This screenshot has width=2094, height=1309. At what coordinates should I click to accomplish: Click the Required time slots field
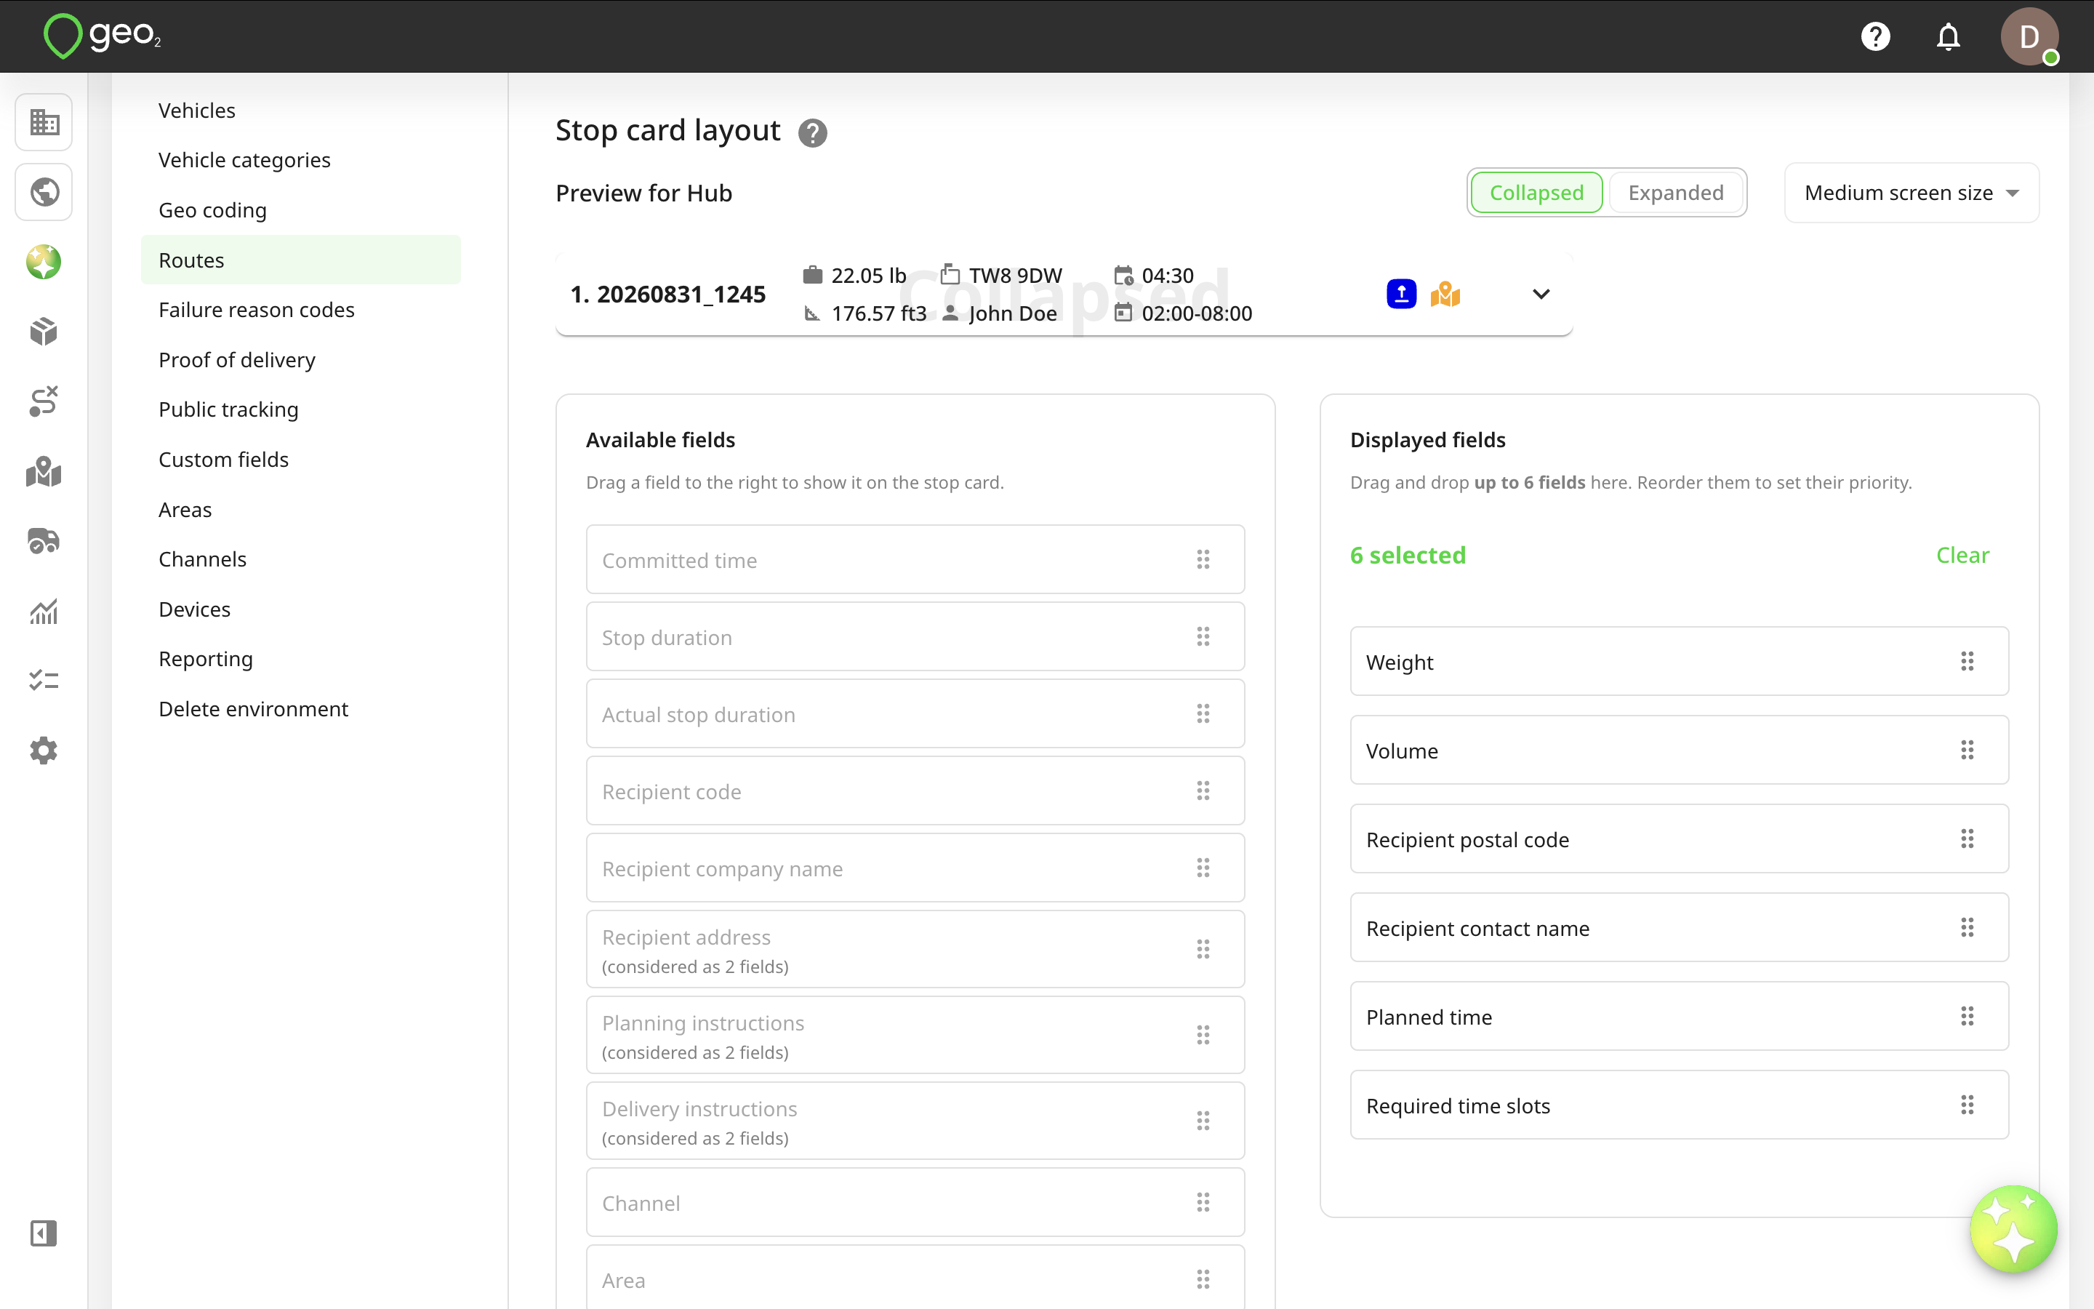1679,1105
